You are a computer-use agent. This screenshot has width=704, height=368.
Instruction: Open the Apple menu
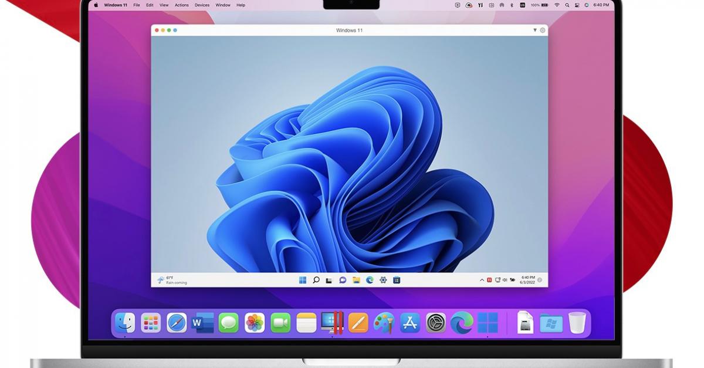click(96, 5)
